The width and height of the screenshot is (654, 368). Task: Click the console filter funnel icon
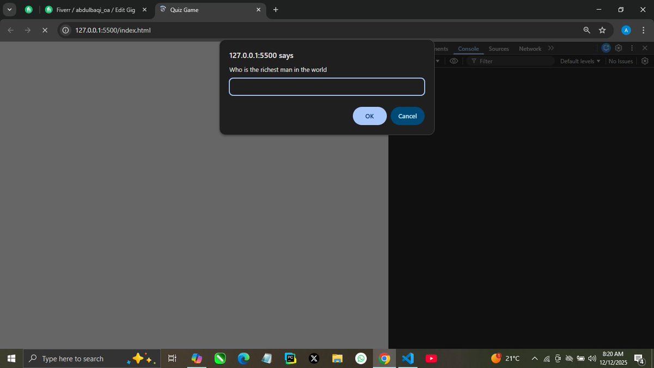point(473,61)
